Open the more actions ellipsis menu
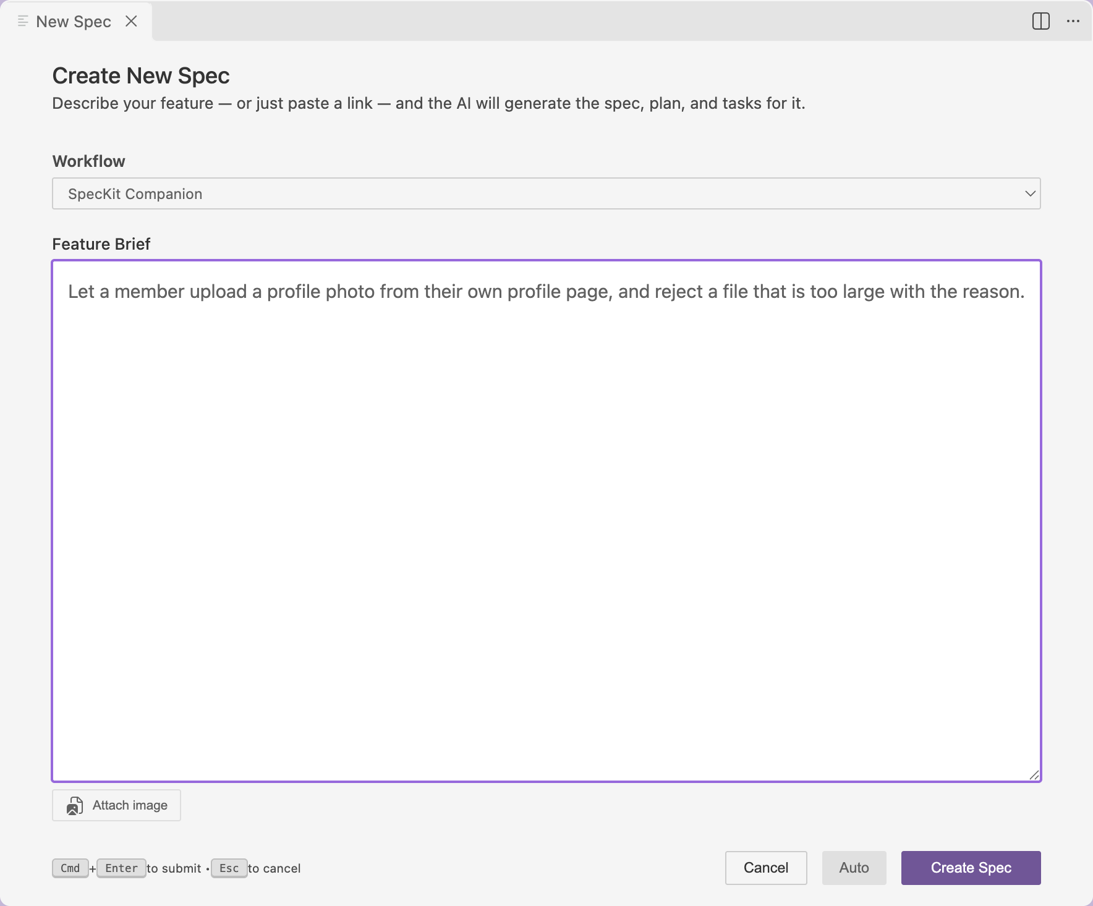This screenshot has width=1093, height=906. [x=1073, y=21]
